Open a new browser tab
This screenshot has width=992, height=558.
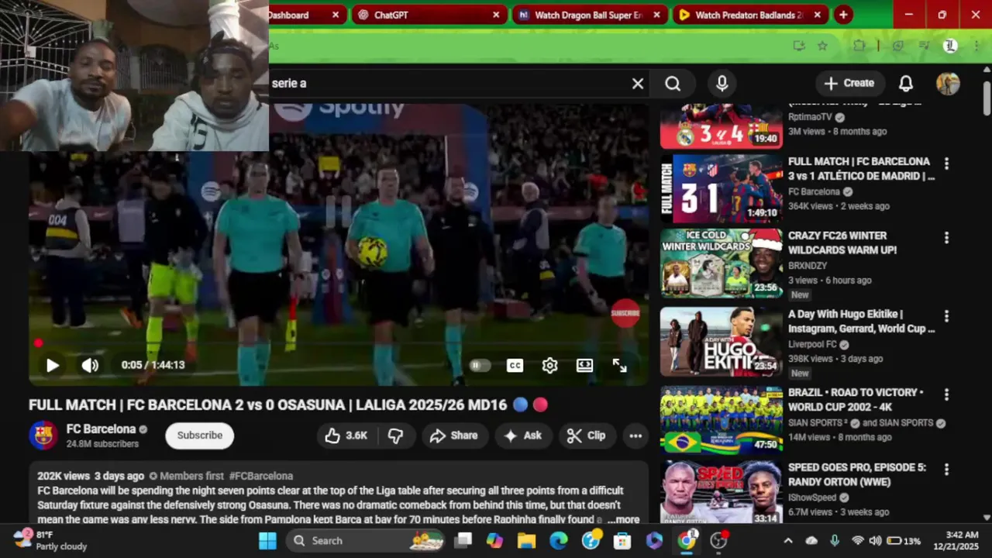pos(843,15)
